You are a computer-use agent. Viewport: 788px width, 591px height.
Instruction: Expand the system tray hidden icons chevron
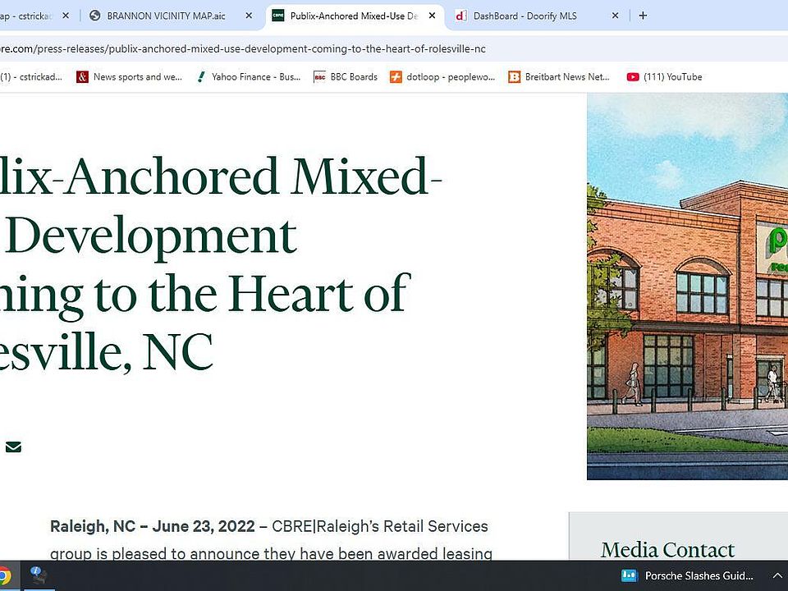[777, 575]
